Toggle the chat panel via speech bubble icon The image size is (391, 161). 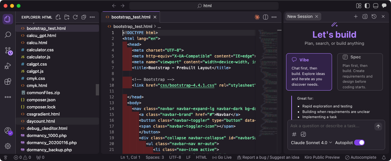click(x=384, y=6)
